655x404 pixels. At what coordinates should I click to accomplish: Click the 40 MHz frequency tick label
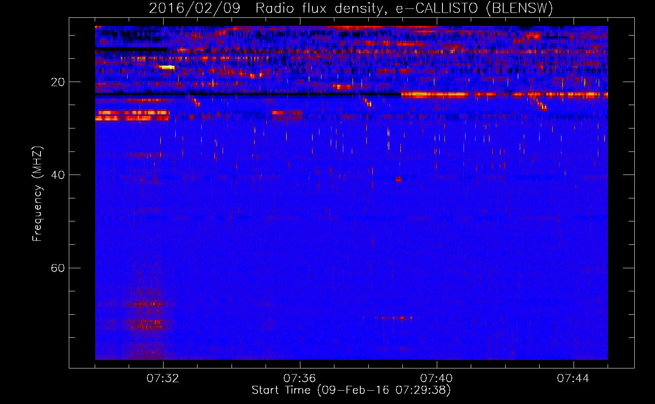point(58,175)
